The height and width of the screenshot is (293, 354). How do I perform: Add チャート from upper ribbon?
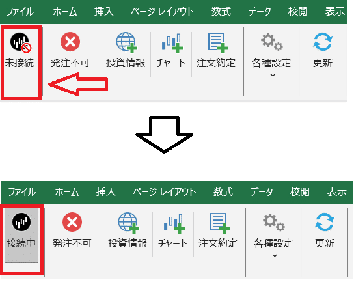click(x=172, y=43)
